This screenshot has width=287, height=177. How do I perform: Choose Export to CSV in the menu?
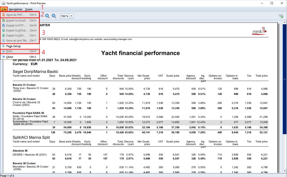point(20,36)
